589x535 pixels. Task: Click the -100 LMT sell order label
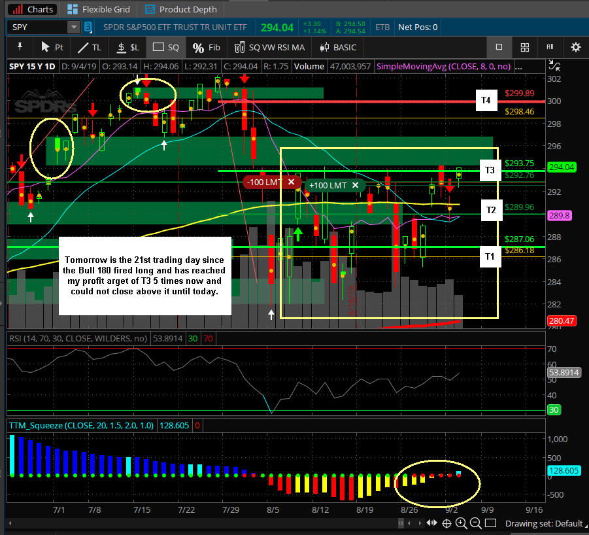click(264, 182)
